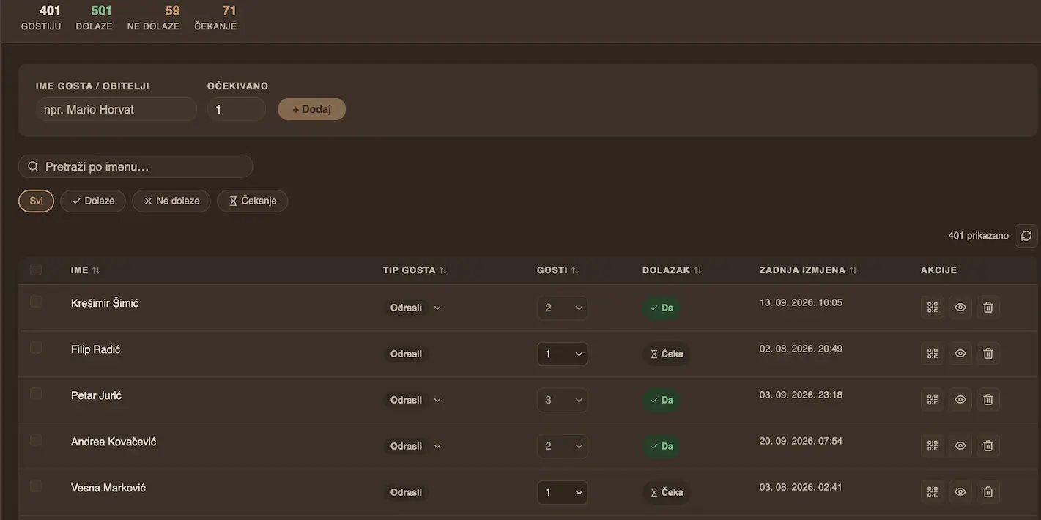Delete guest Vesna Marković
Image resolution: width=1041 pixels, height=520 pixels.
988,492
